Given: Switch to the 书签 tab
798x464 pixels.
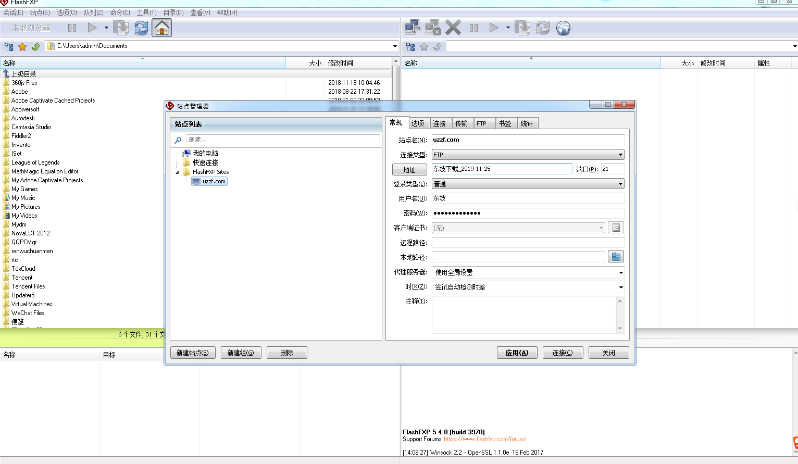Looking at the screenshot, I should click(x=505, y=123).
